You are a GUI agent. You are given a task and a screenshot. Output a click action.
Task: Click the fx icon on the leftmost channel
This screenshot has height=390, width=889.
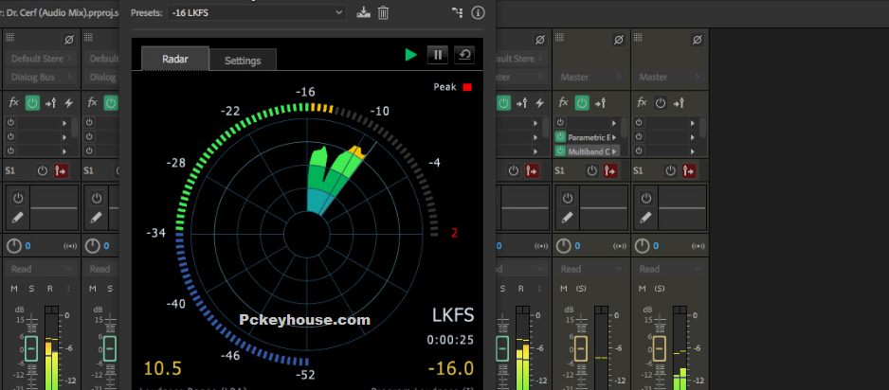point(14,103)
